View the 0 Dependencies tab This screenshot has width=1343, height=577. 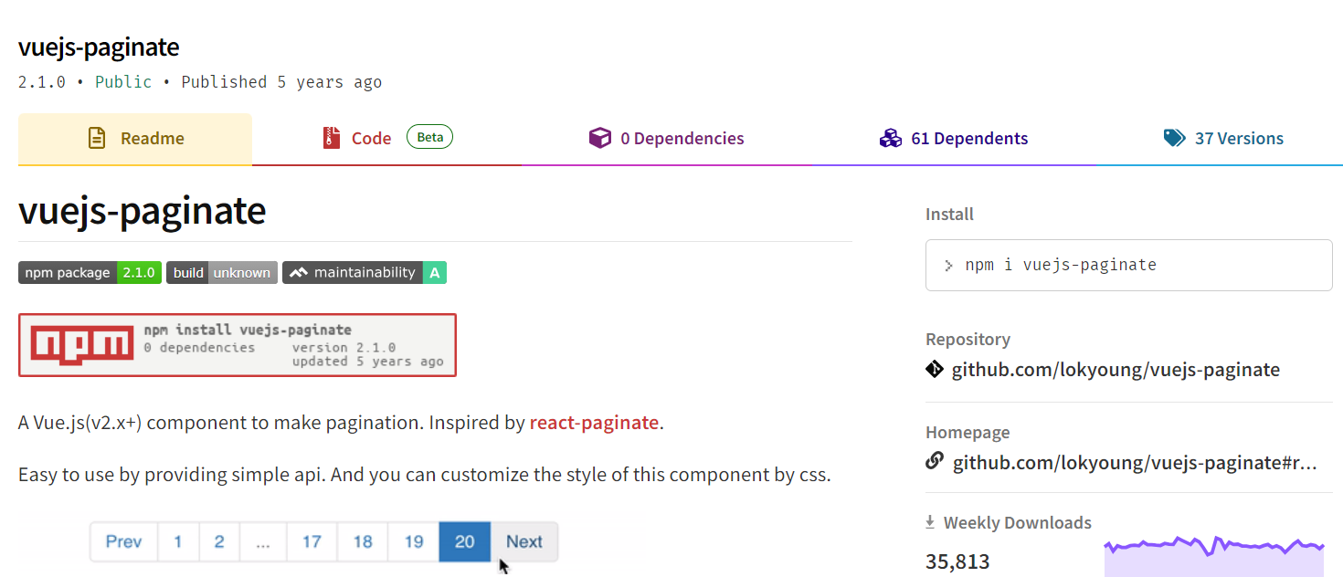667,139
